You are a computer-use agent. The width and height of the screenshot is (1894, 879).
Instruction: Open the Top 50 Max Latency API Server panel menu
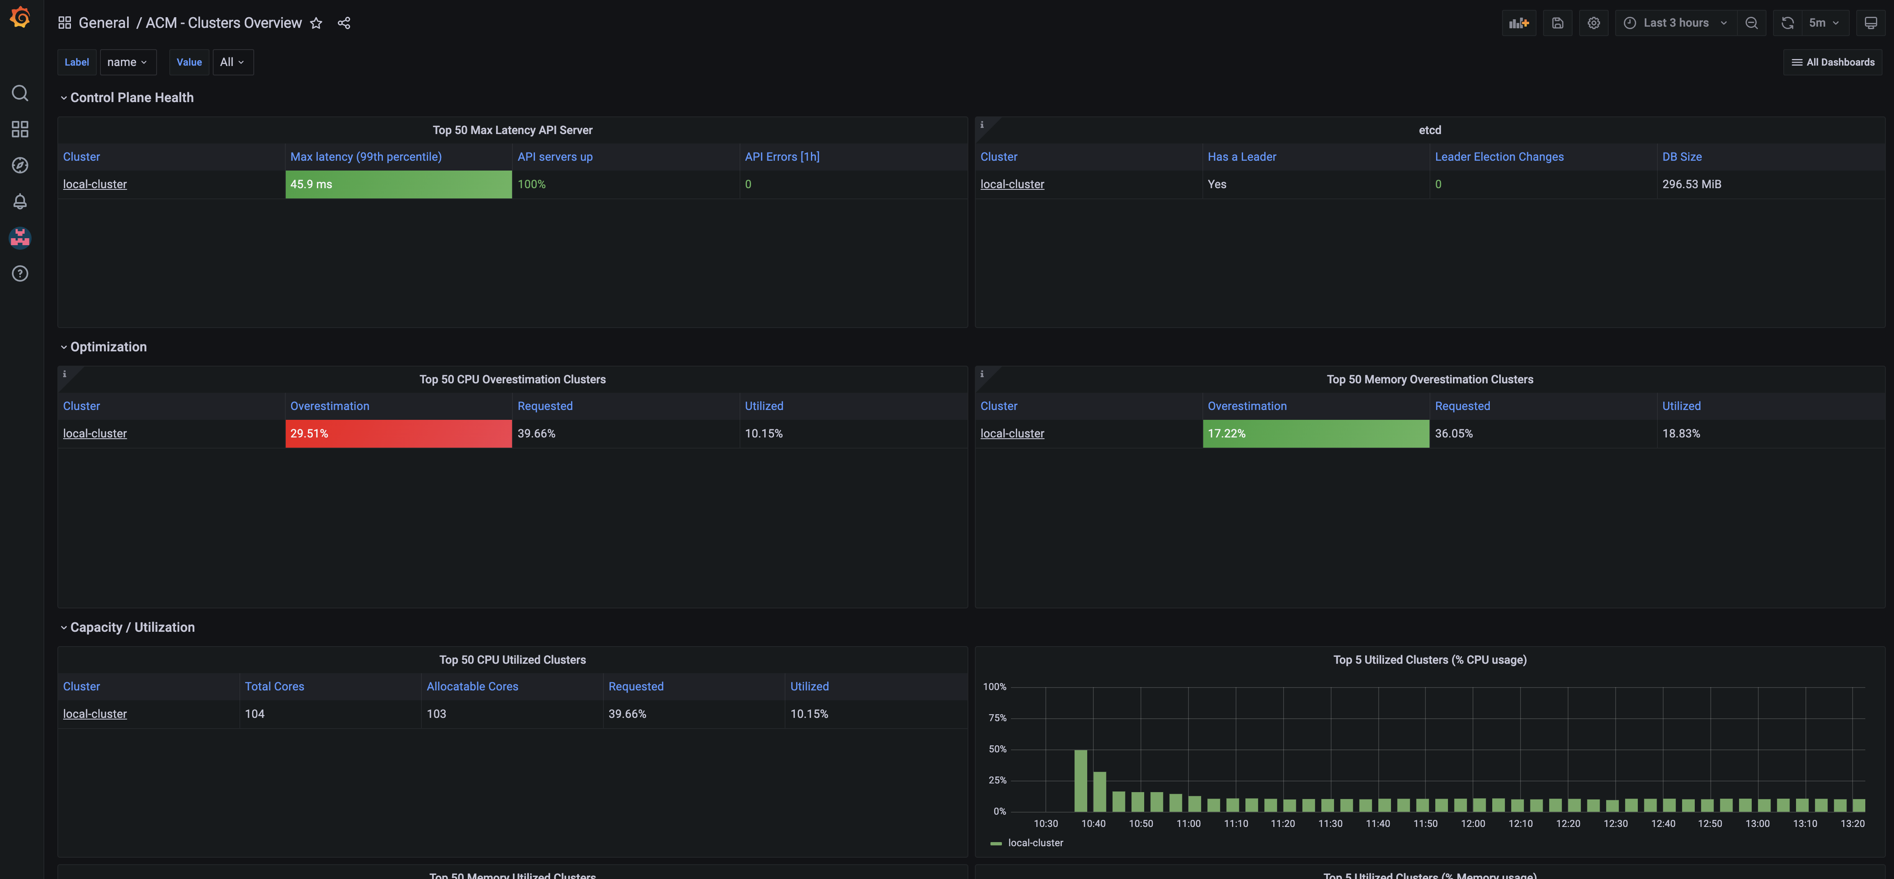click(x=512, y=130)
